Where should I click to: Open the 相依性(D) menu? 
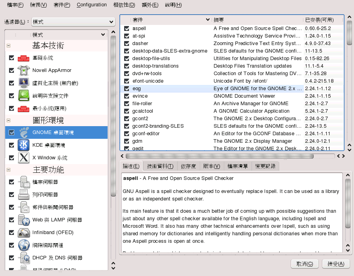point(124,5)
